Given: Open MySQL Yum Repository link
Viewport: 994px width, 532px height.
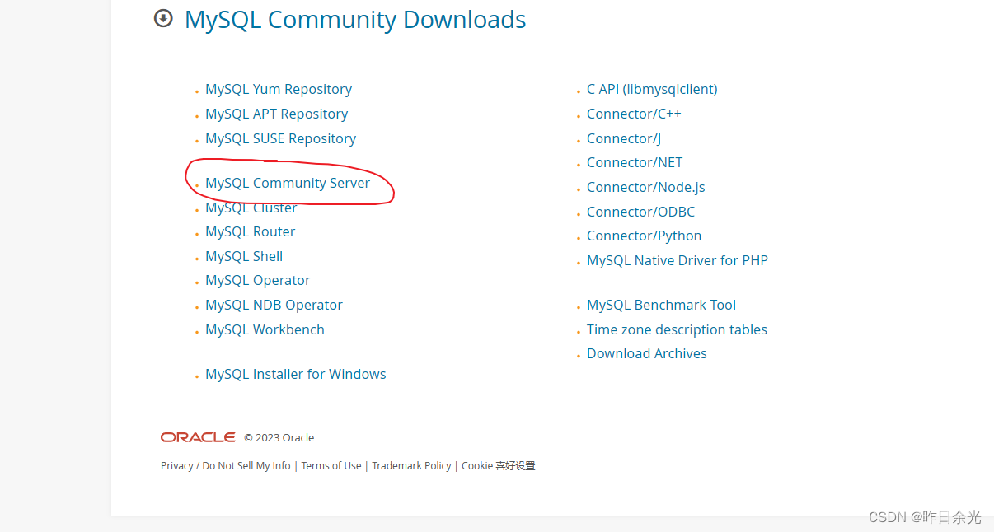Looking at the screenshot, I should 279,89.
